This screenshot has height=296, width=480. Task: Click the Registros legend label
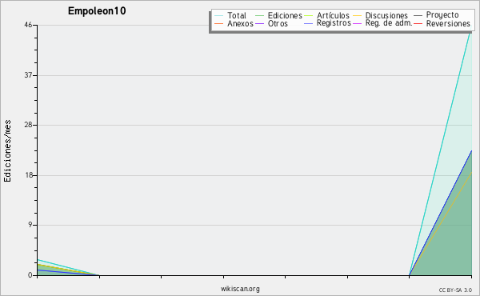click(334, 23)
